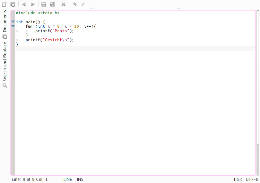Open the Documents side panel

coord(5,21)
